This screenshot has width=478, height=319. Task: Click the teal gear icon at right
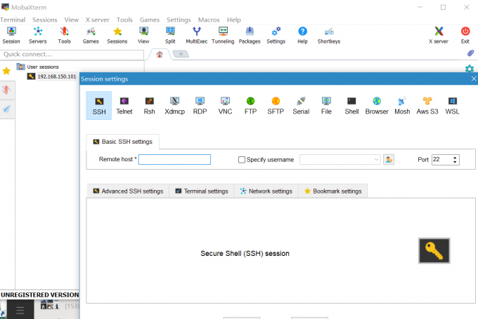tap(470, 69)
